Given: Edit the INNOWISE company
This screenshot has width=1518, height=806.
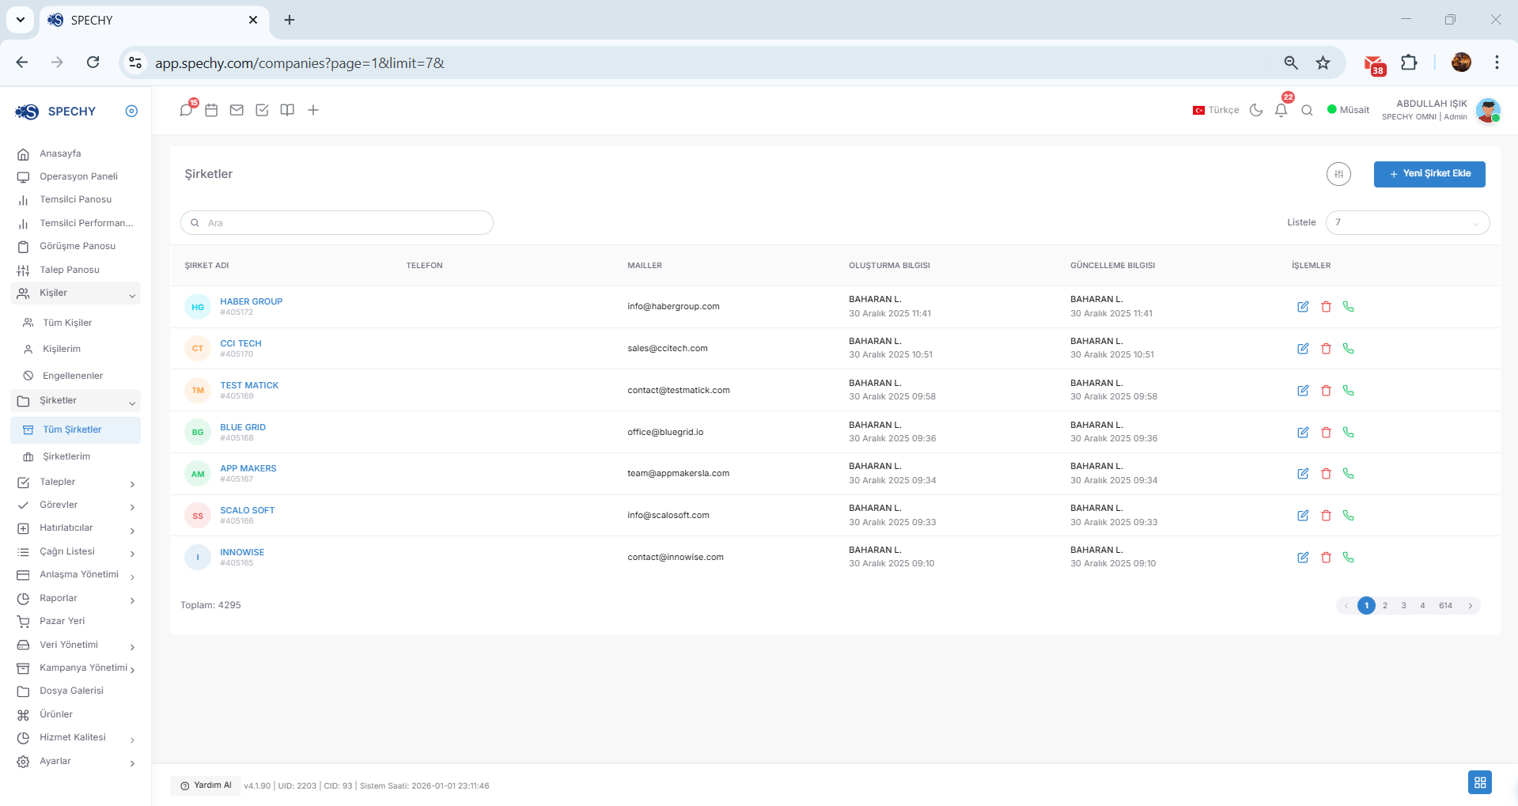Looking at the screenshot, I should point(1303,558).
